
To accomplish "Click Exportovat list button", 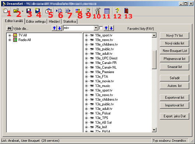I will pos(174,98).
